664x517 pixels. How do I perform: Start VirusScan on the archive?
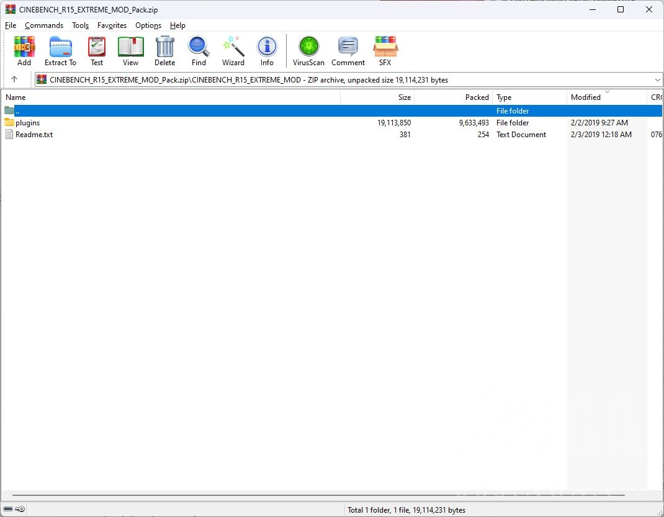click(x=308, y=51)
